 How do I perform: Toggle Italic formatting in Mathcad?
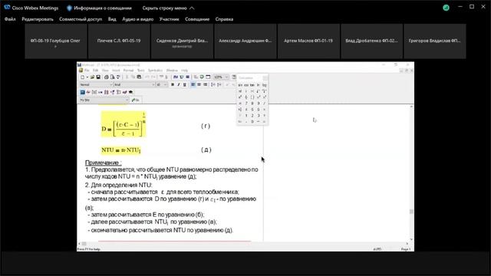[179, 84]
